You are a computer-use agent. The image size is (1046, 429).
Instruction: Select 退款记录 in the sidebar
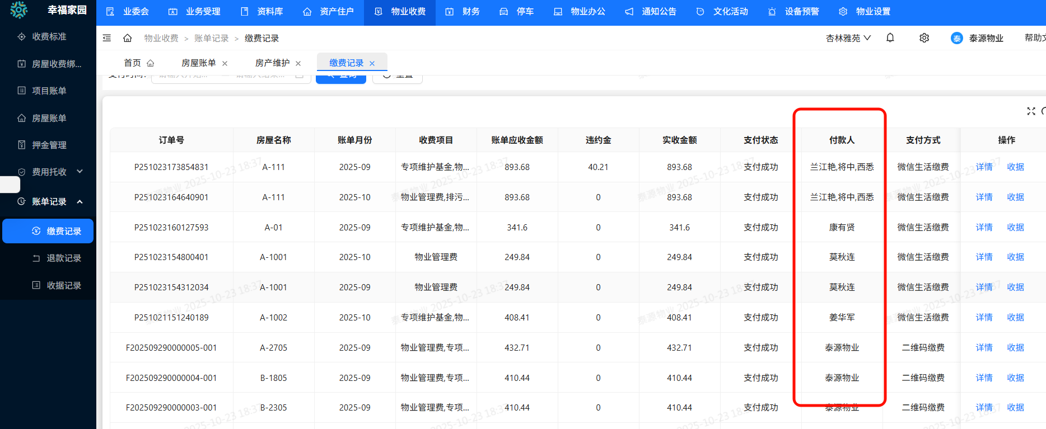click(63, 258)
